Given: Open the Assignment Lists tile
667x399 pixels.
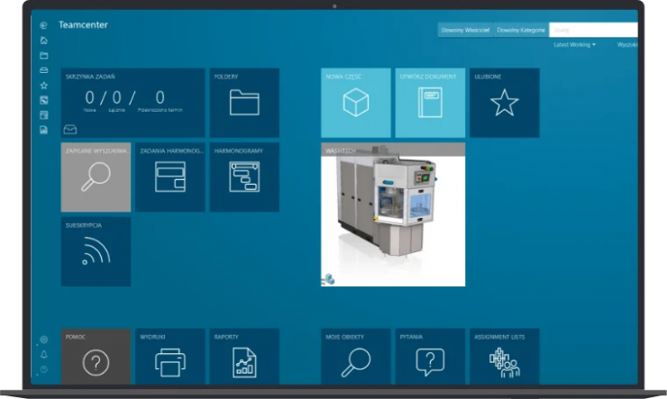Looking at the screenshot, I should tap(504, 358).
